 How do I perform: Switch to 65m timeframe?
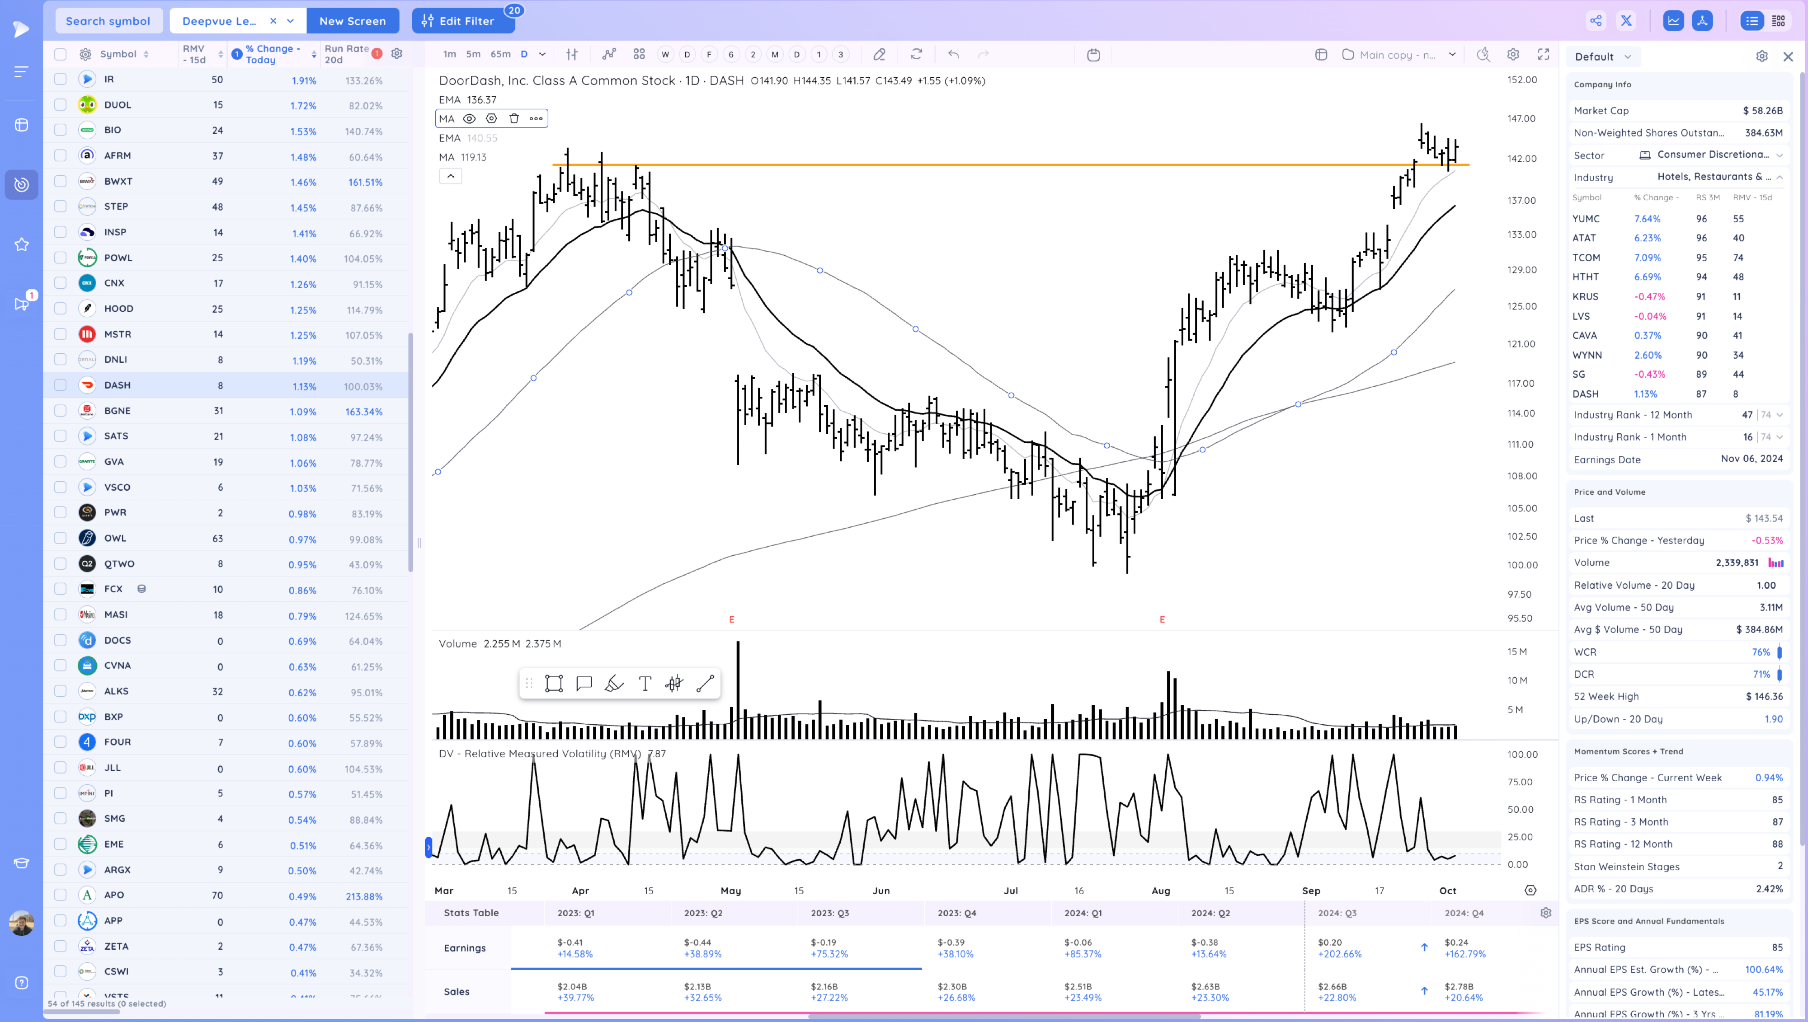pyautogui.click(x=500, y=55)
